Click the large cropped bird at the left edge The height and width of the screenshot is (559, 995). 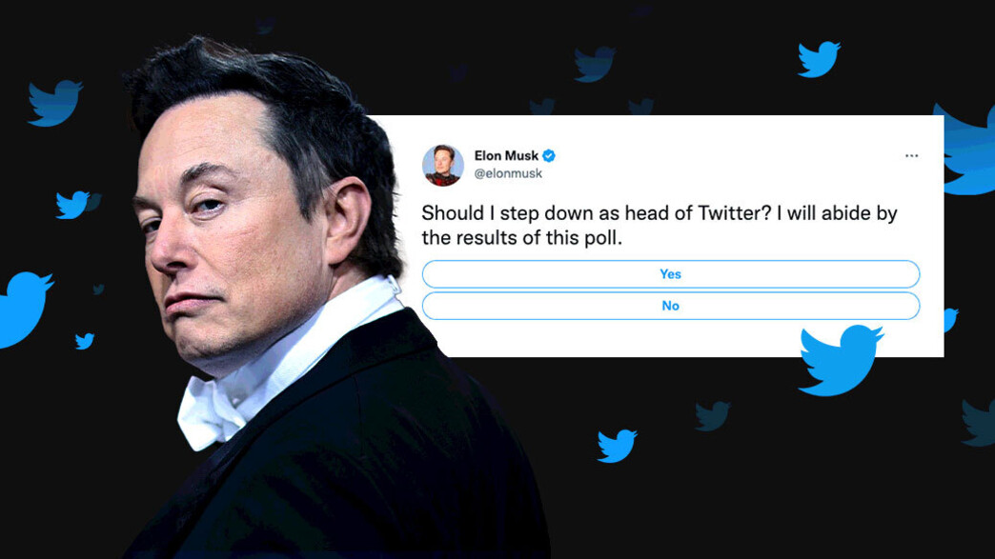24,309
